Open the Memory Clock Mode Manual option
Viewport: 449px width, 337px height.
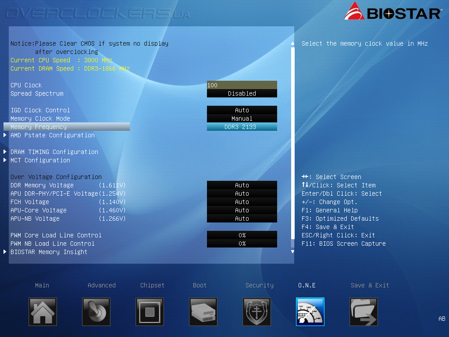[242, 118]
